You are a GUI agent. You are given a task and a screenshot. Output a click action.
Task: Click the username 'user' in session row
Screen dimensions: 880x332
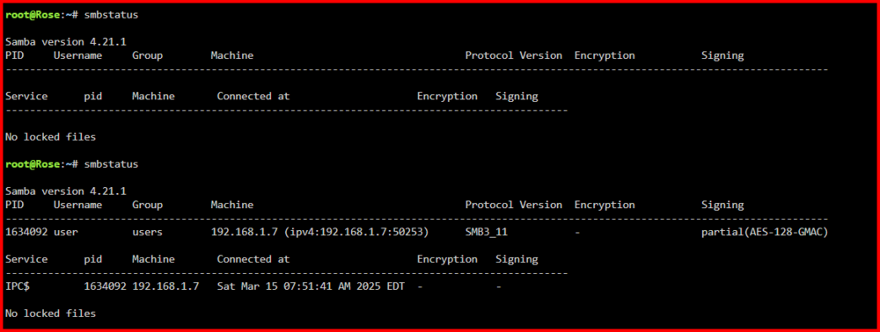pyautogui.click(x=66, y=232)
